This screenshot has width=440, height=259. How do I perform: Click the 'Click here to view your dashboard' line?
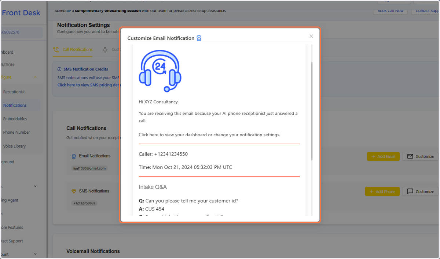click(209, 135)
